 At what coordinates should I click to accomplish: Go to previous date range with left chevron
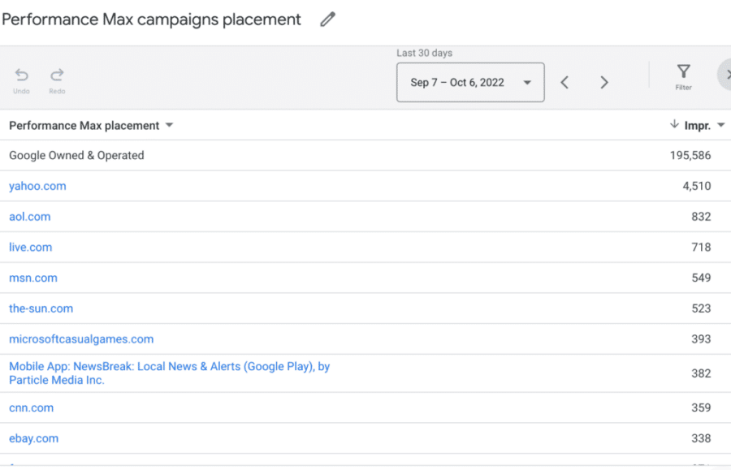[564, 83]
